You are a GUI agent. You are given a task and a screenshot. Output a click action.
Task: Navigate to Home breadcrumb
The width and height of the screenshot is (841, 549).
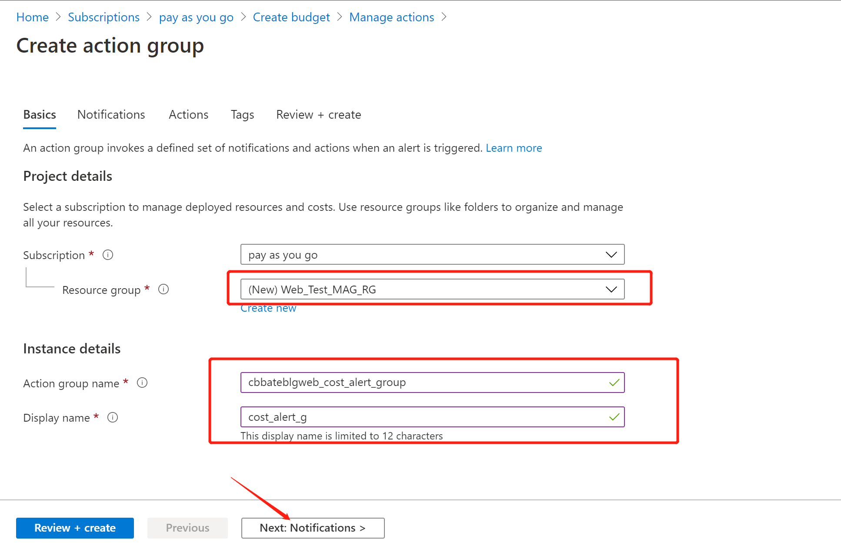(32, 17)
